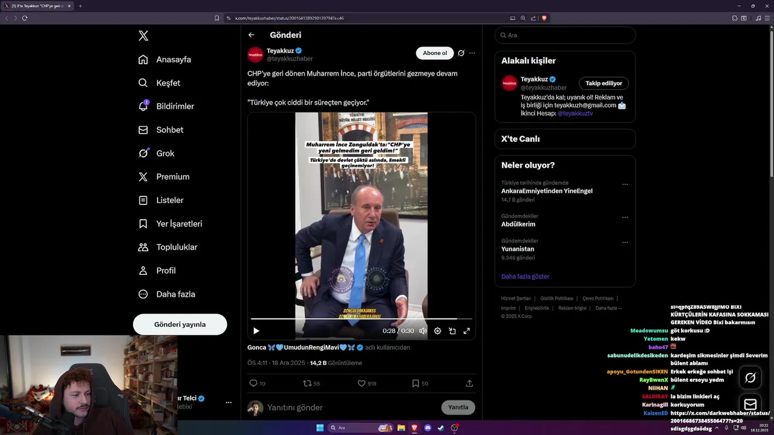Open Yer İşaretleri bookmarks

pyautogui.click(x=170, y=224)
